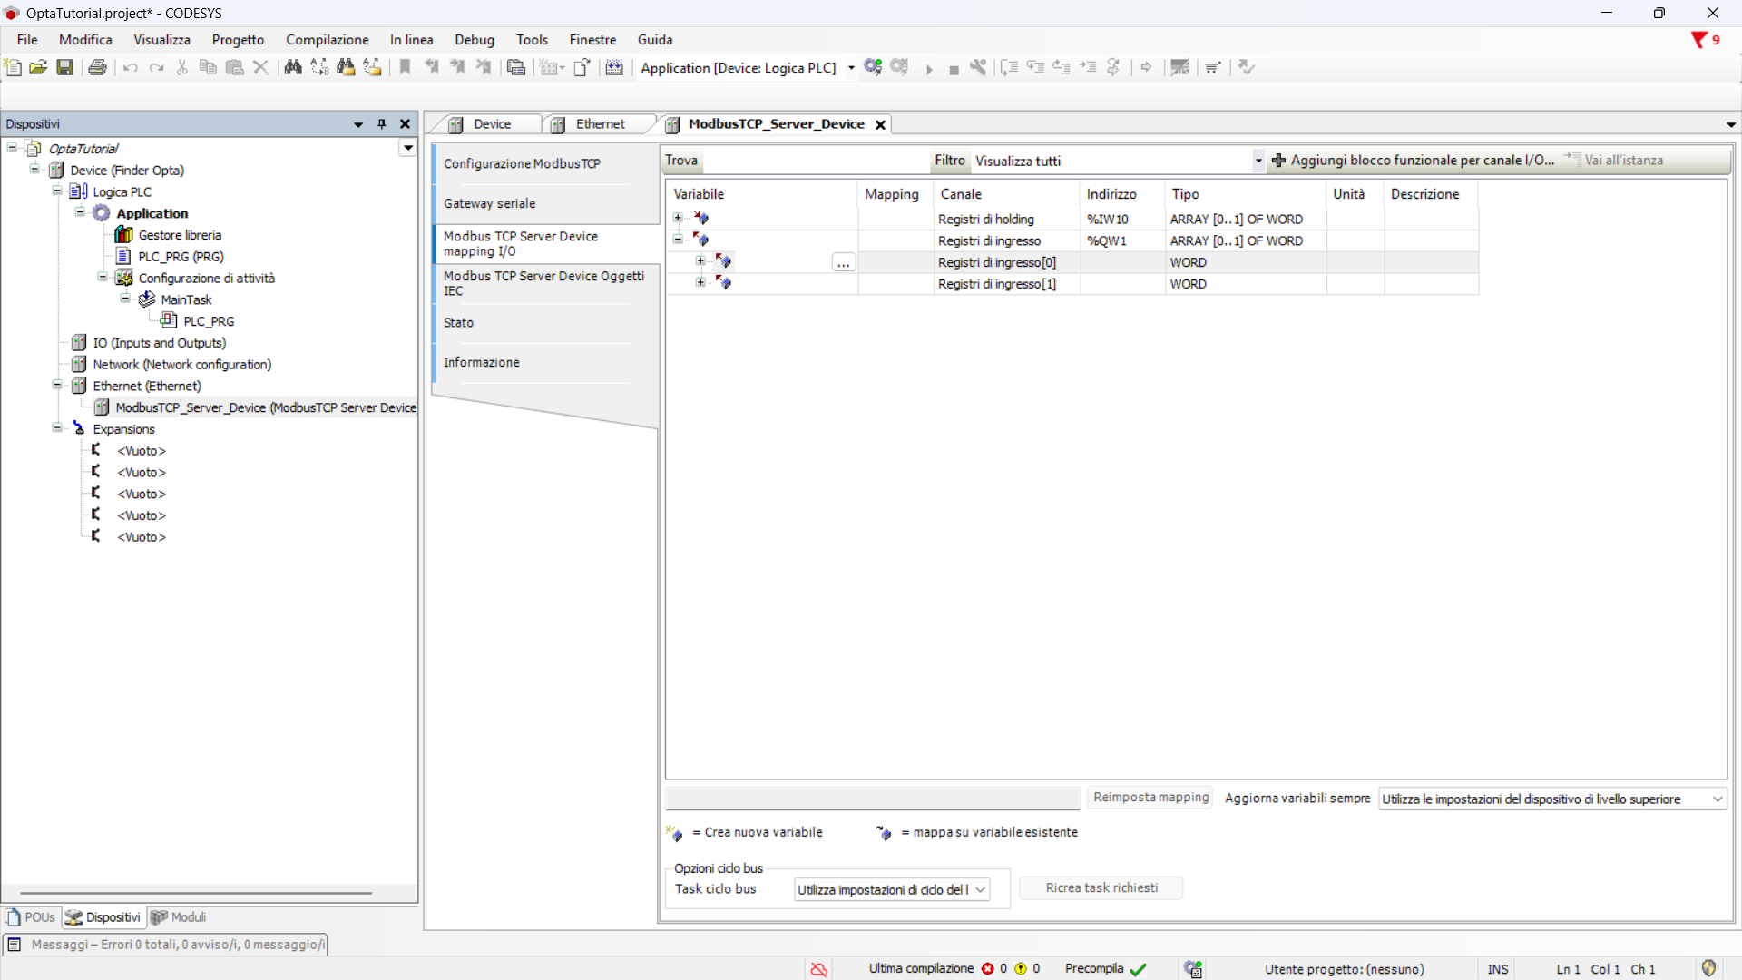Expand the Registri di holding row
Viewport: 1742px width, 980px height.
678,218
